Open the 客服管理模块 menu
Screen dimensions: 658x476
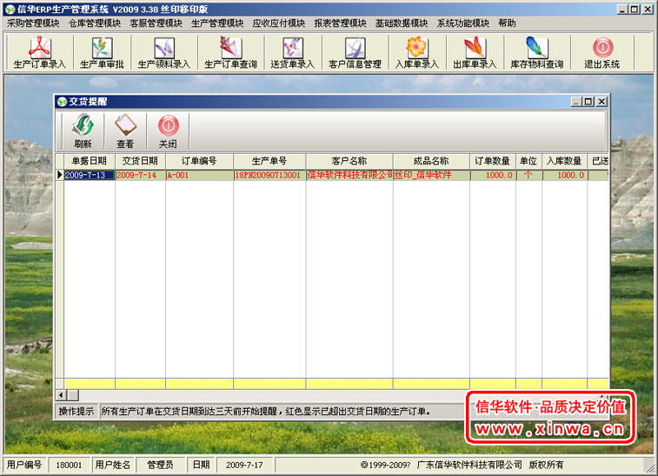click(x=156, y=23)
